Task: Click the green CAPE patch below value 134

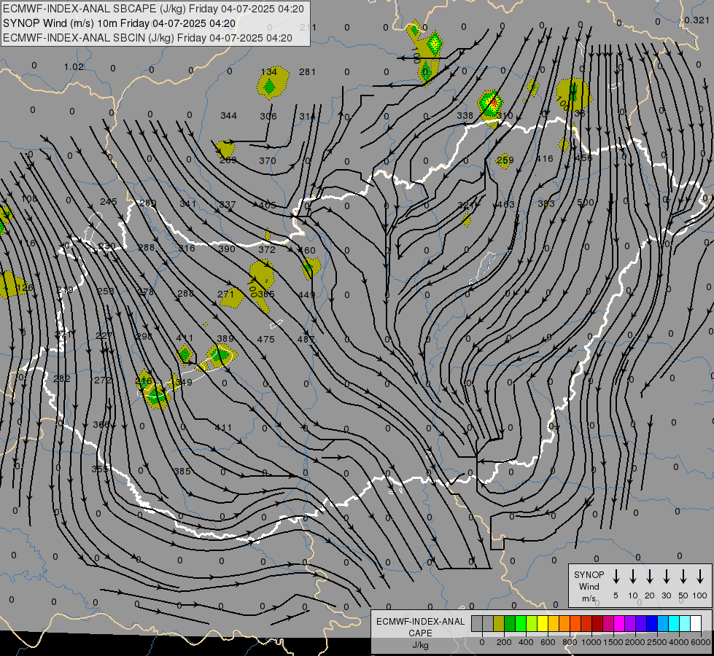Action: (270, 87)
